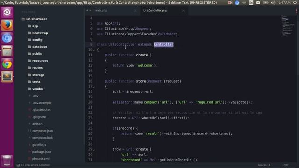299x168 pixels.
Task: Click the minimap code overview
Action: [288, 26]
